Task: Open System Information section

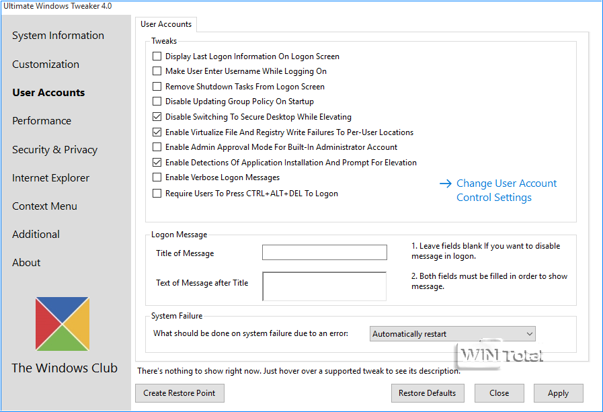Action: (x=58, y=36)
